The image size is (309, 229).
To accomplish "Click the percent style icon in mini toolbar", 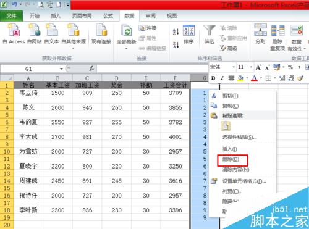I will [290, 67].
